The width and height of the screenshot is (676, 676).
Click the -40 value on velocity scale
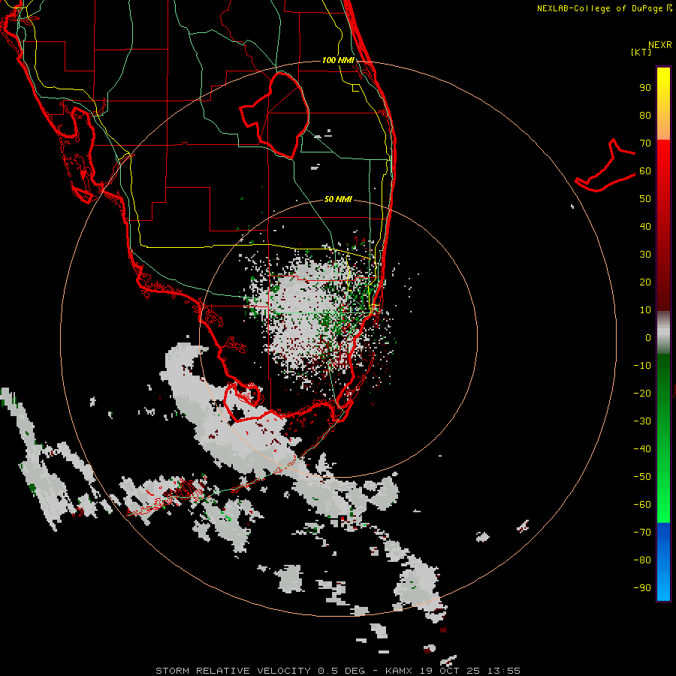642,449
